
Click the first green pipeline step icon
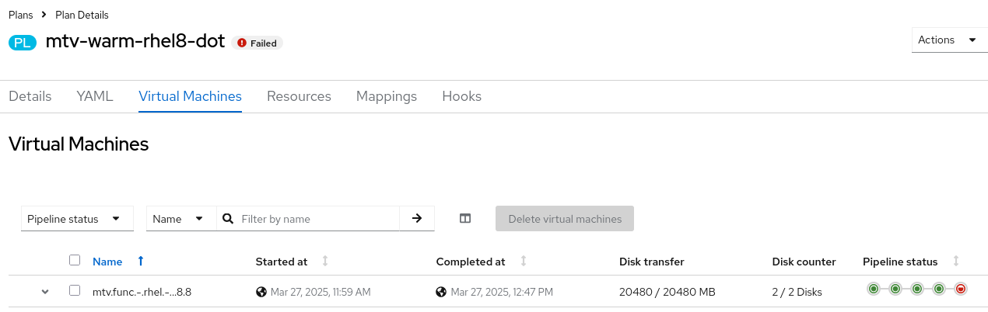(x=874, y=289)
